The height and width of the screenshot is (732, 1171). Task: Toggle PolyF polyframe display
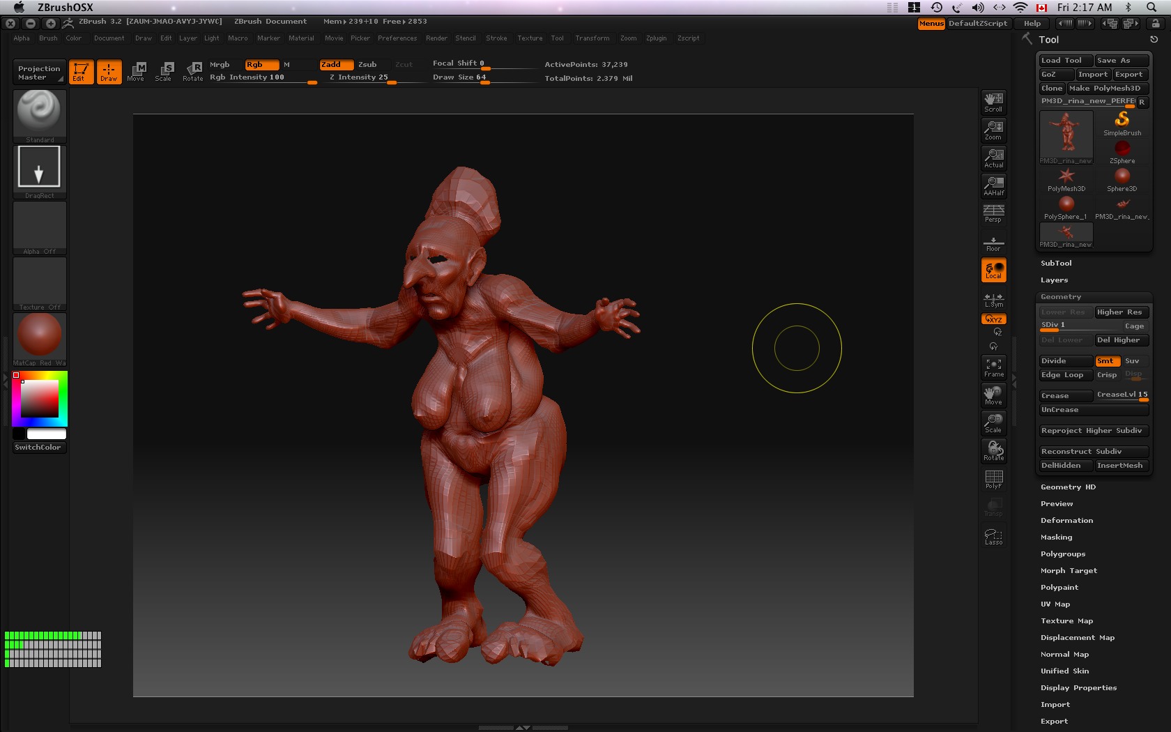(x=993, y=479)
